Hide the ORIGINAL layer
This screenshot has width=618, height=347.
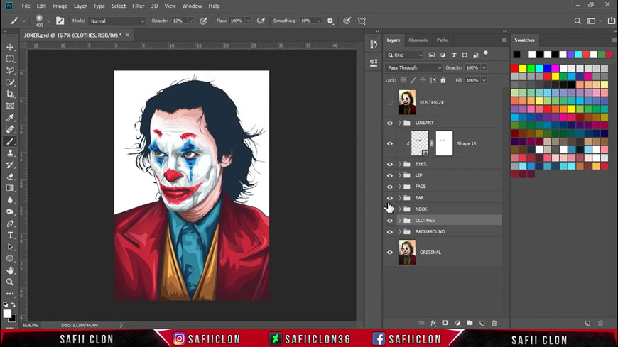pos(390,253)
